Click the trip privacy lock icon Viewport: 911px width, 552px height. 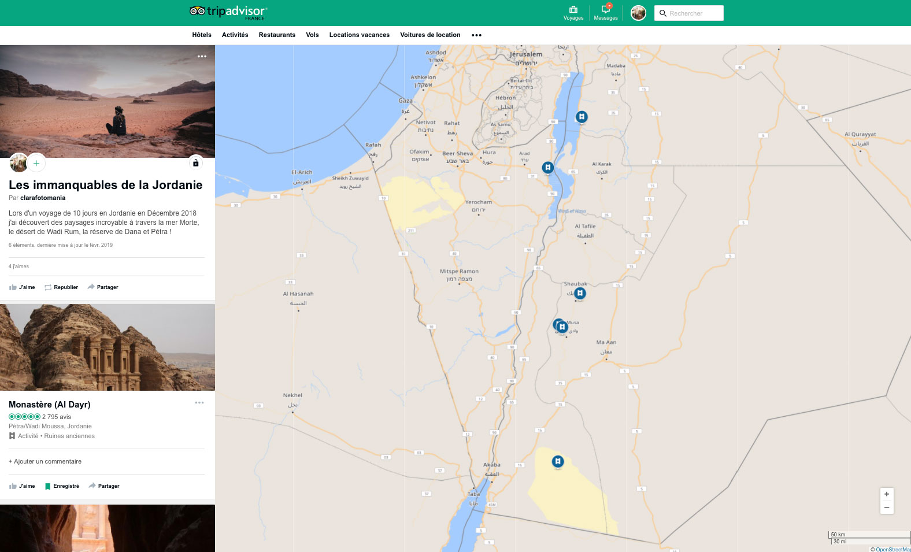pos(195,163)
